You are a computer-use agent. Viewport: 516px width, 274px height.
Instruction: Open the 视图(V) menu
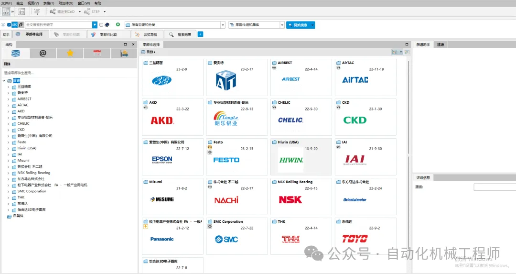pyautogui.click(x=33, y=3)
